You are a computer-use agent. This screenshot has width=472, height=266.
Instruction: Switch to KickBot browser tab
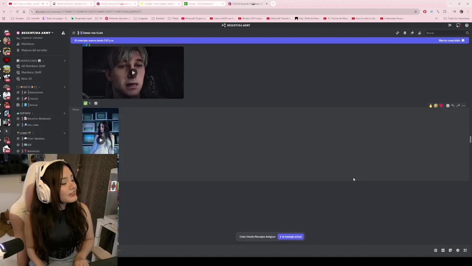(160, 4)
